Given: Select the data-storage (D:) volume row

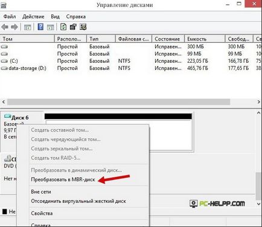Looking at the screenshot, I should tap(131, 68).
